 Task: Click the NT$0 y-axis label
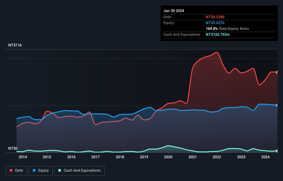13,148
